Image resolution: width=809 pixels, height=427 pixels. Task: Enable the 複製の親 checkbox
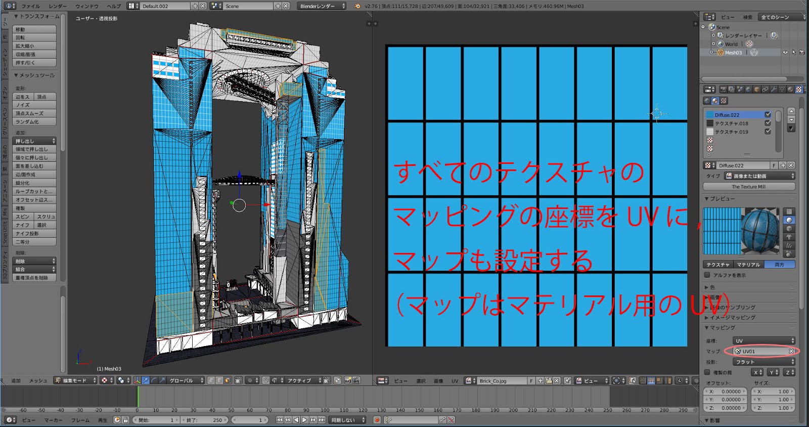tap(707, 372)
